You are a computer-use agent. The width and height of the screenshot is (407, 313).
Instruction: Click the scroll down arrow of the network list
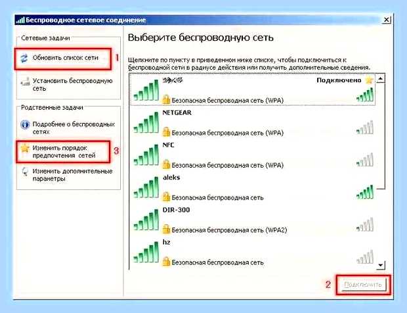(381, 265)
